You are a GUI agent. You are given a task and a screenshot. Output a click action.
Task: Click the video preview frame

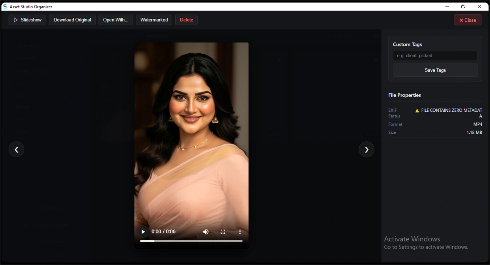(x=191, y=145)
